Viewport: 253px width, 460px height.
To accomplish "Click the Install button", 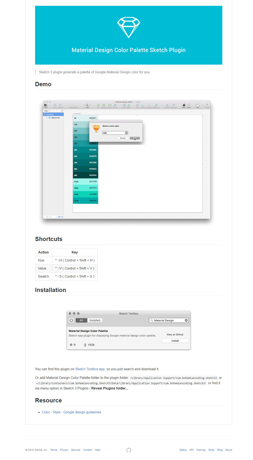I will click(175, 341).
